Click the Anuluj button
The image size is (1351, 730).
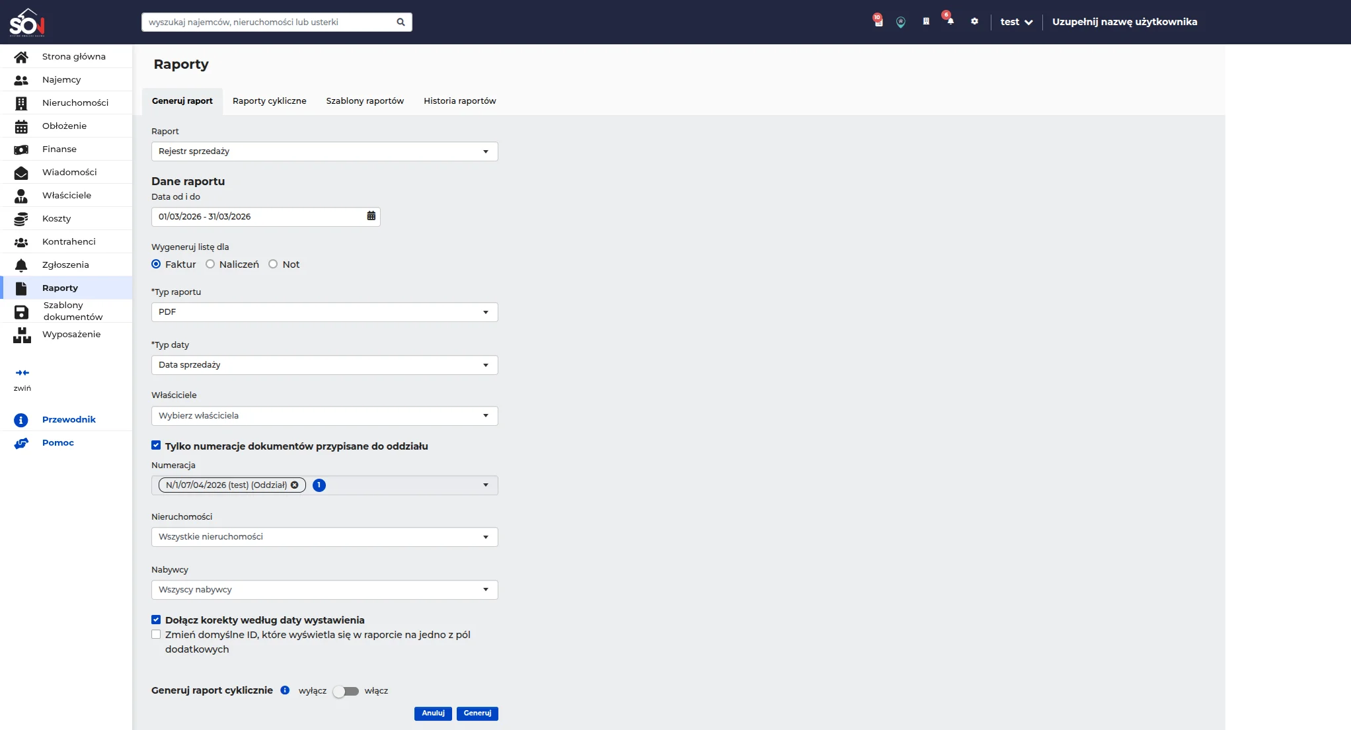tap(433, 713)
